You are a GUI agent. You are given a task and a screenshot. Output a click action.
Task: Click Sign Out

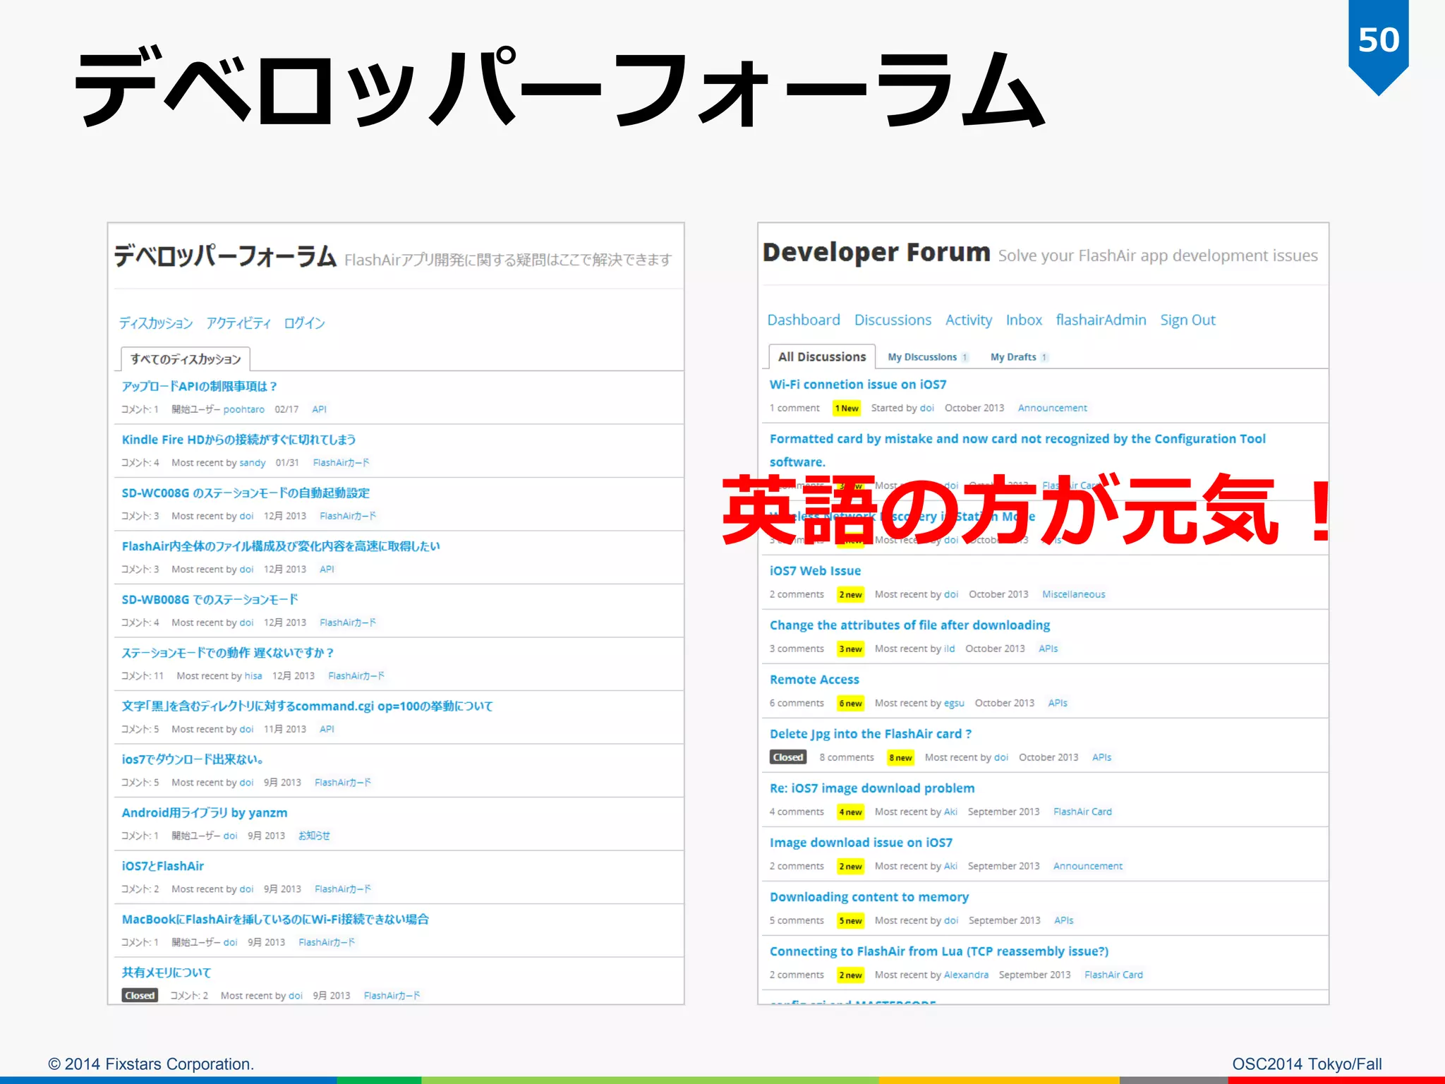pos(1187,320)
